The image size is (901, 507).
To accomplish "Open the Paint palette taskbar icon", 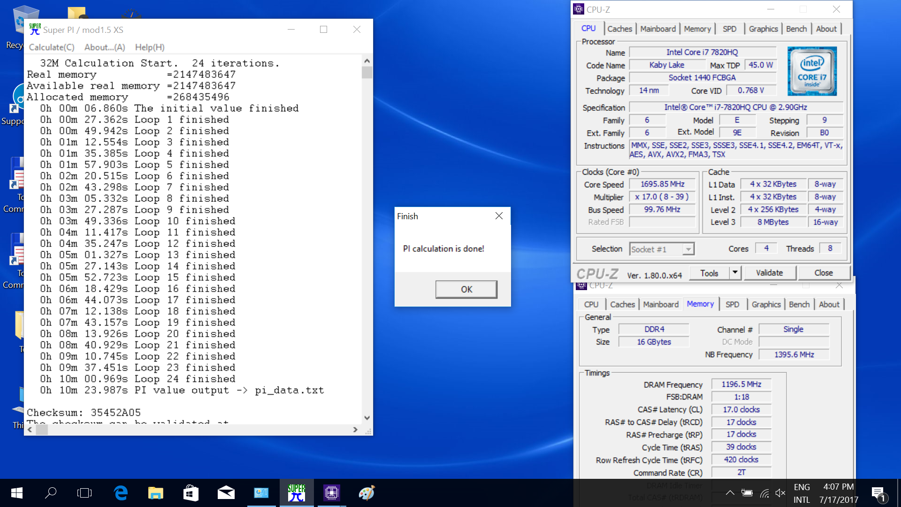I will coord(367,493).
